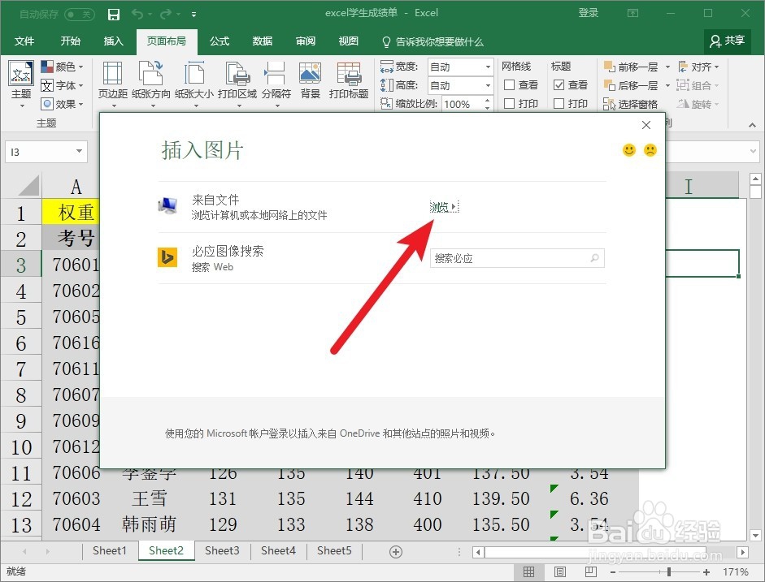765x582 pixels.
Task: Enable 打印 checkbox under 网格线
Action: pyautogui.click(x=511, y=103)
